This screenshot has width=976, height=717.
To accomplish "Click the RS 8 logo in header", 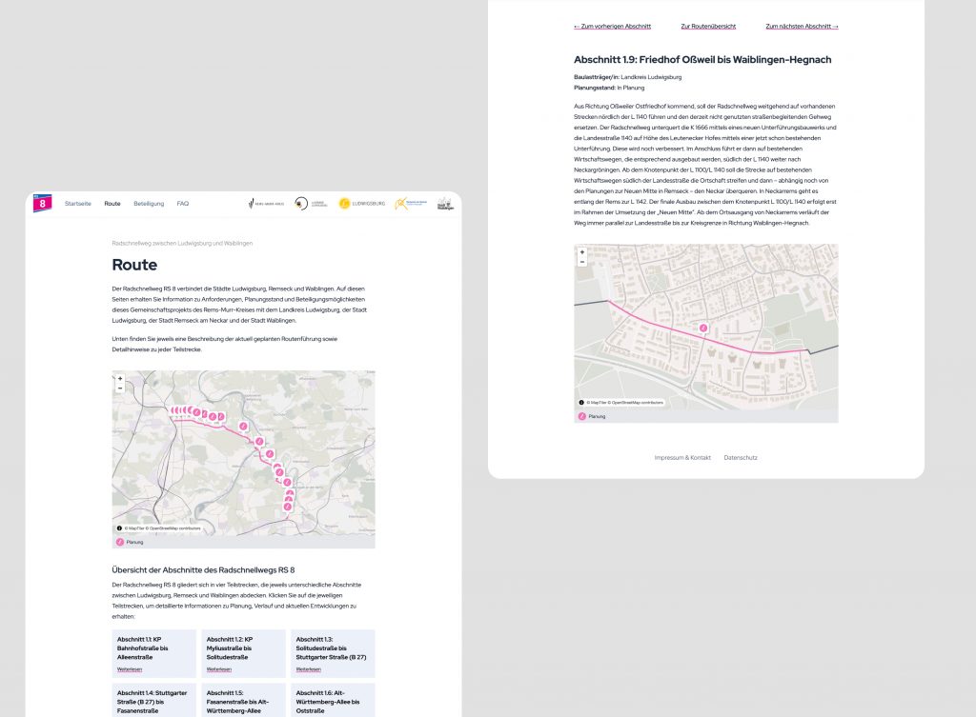I will (x=42, y=203).
